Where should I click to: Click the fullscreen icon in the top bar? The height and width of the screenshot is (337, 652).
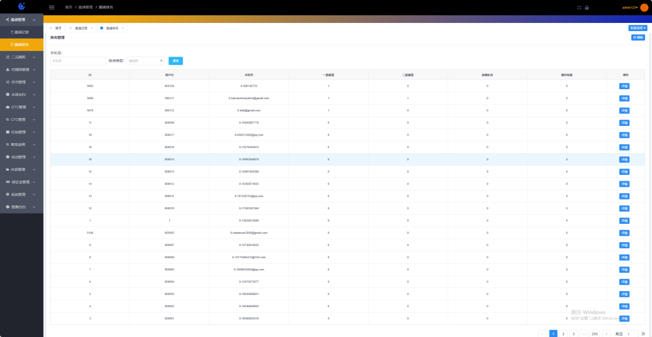point(579,8)
